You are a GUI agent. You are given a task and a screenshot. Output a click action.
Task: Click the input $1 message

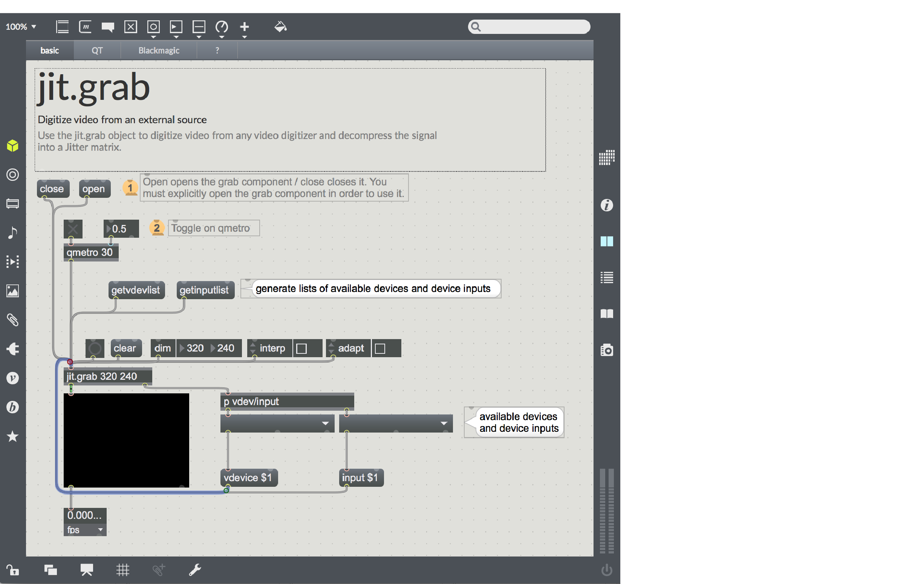[361, 478]
